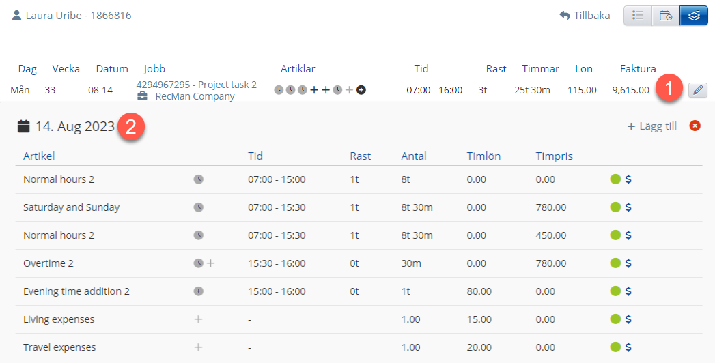This screenshot has width=715, height=363.
Task: Click the pencil edit button
Action: [x=697, y=90]
